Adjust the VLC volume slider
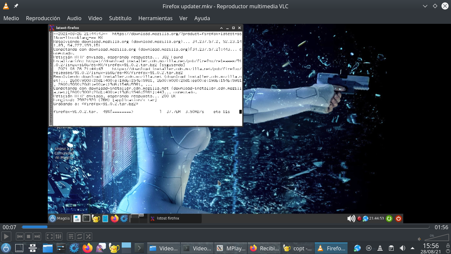The image size is (451, 254). pyautogui.click(x=436, y=237)
